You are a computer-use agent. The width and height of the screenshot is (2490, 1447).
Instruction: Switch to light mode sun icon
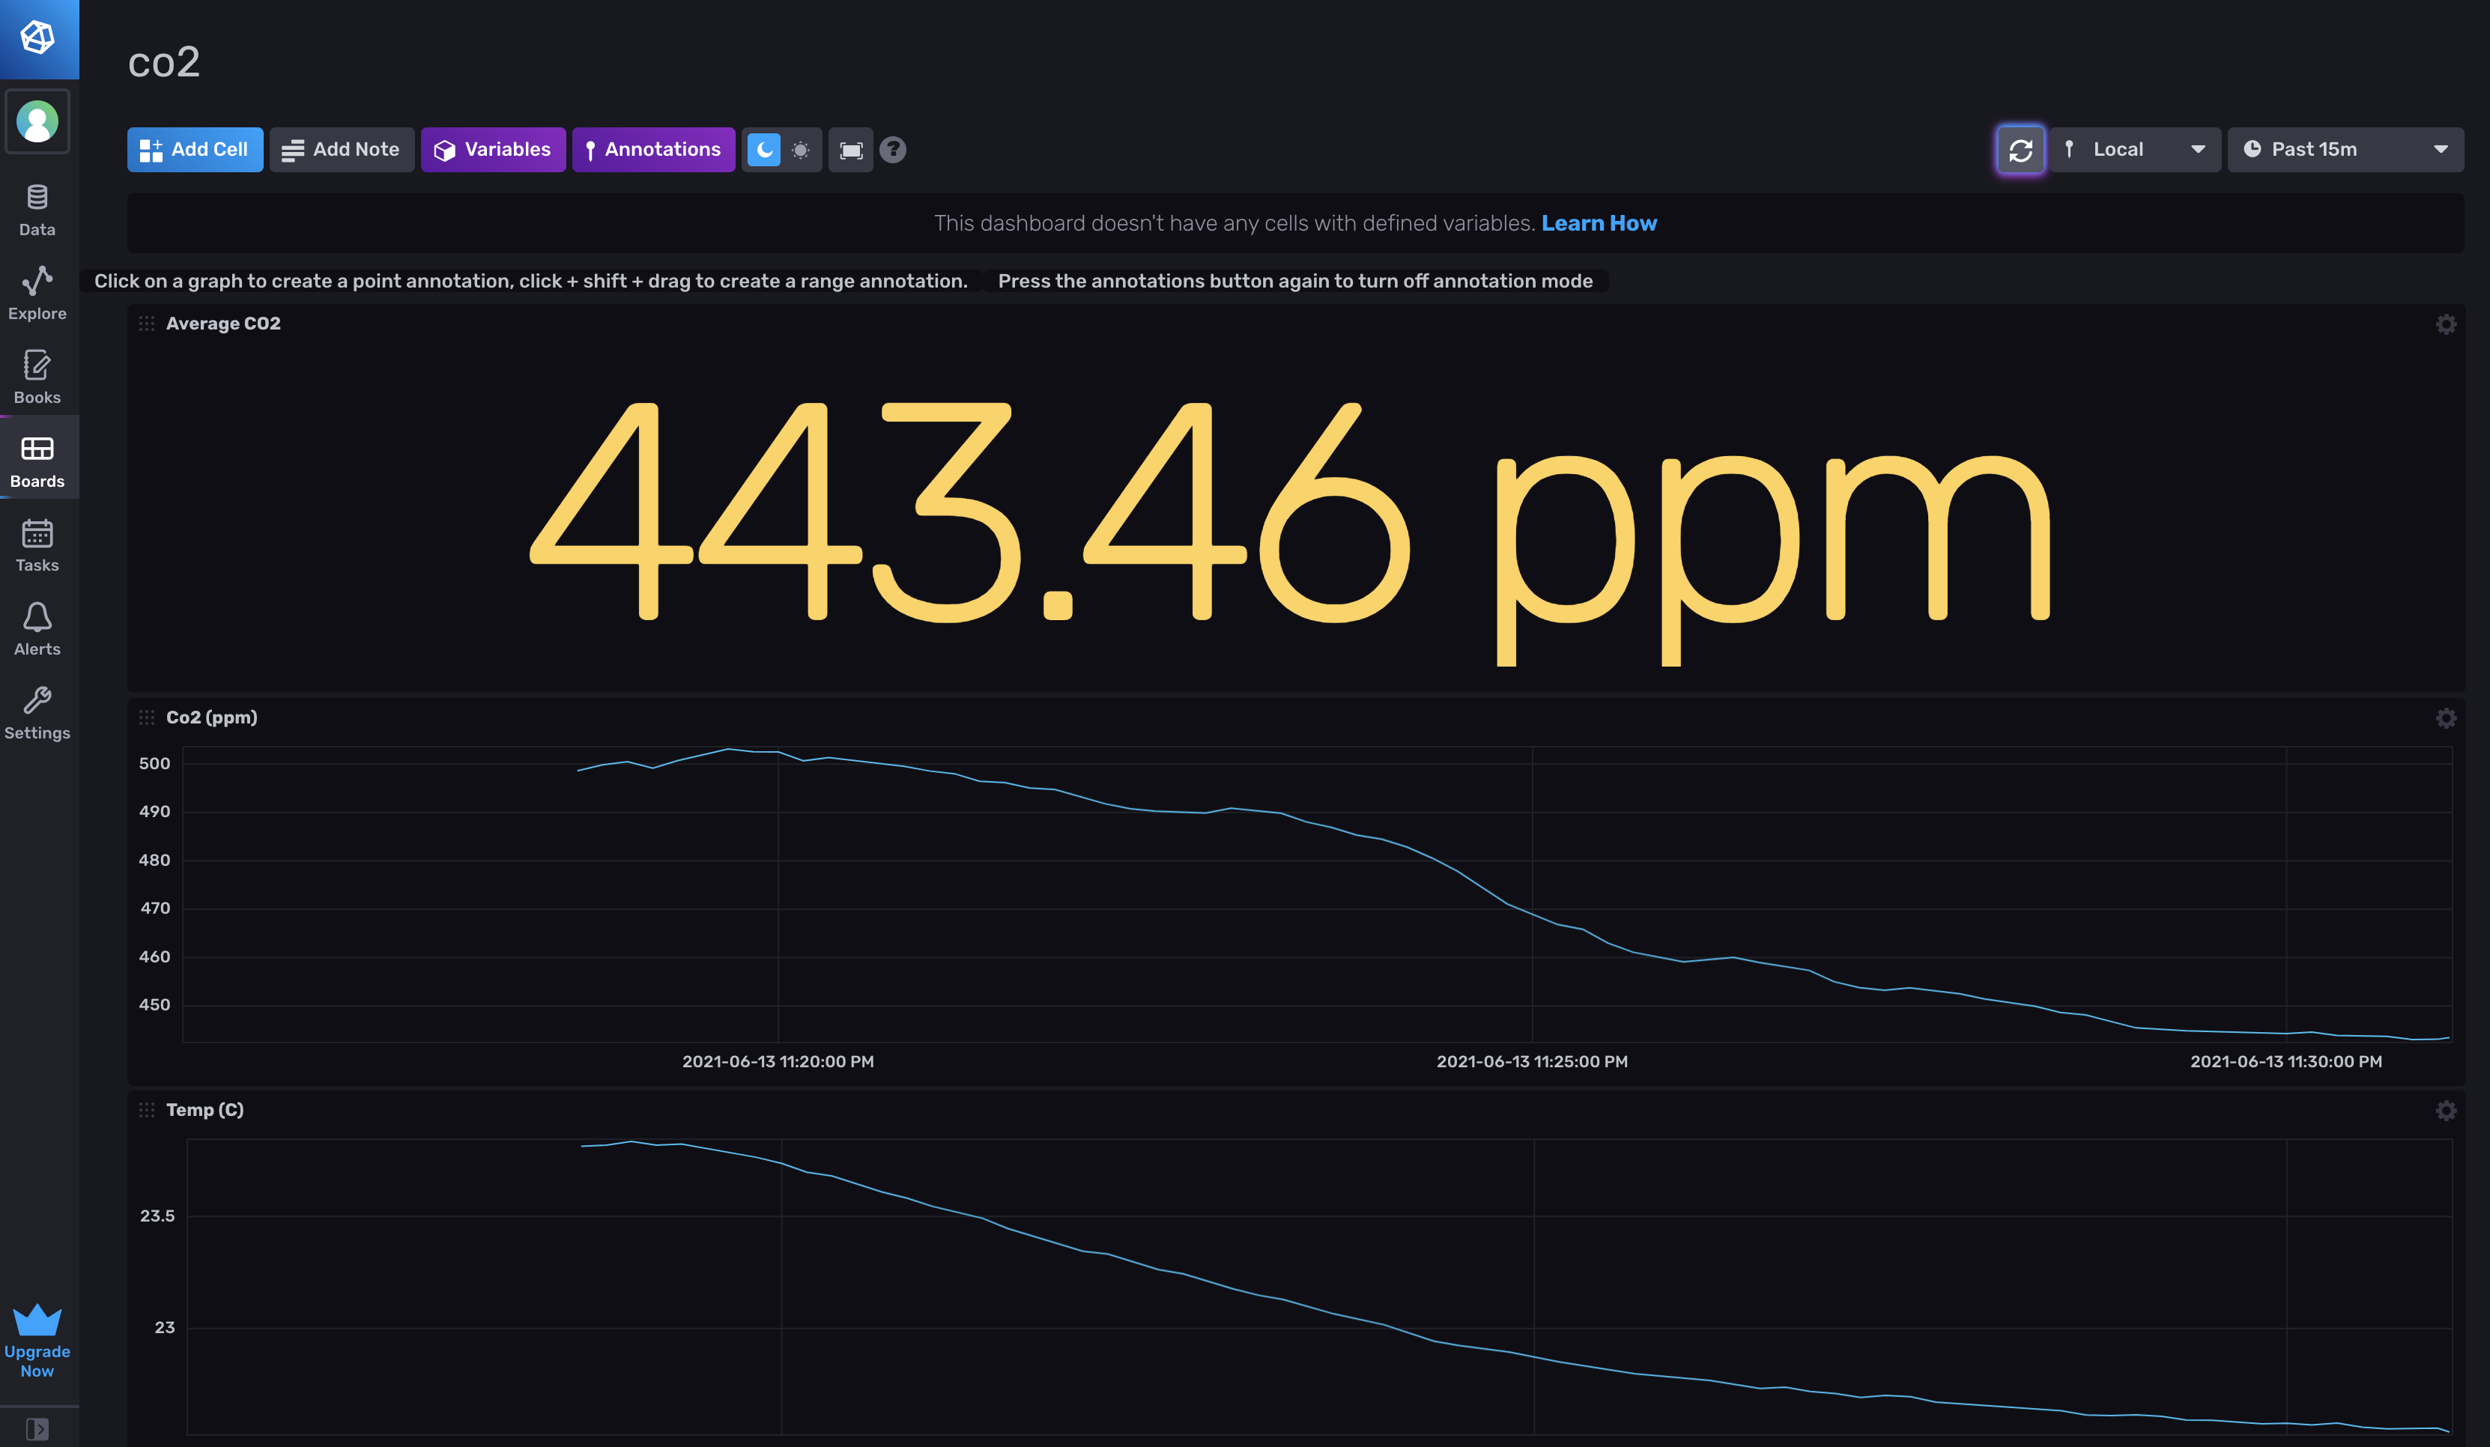tap(802, 150)
